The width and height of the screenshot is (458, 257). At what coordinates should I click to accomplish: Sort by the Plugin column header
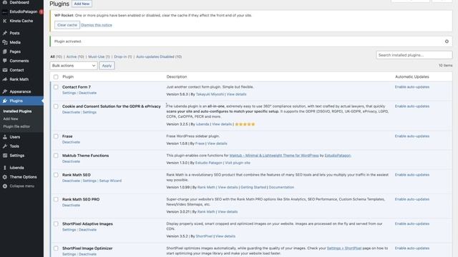click(x=68, y=77)
